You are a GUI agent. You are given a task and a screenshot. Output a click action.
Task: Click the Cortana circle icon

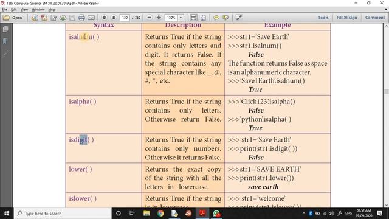[119, 214]
